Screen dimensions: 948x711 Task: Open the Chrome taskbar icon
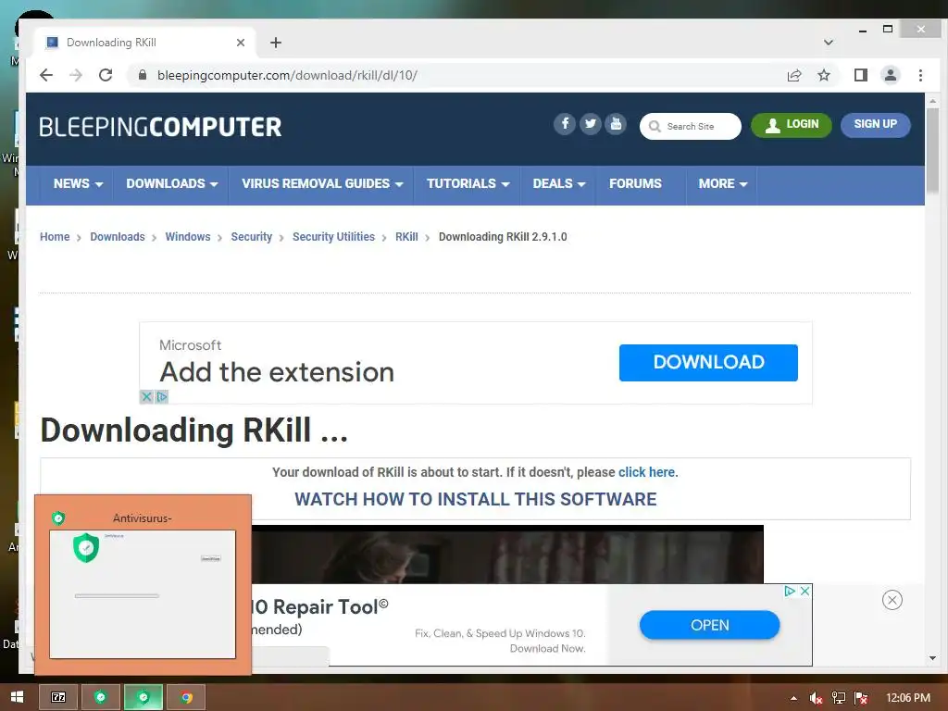tap(186, 697)
